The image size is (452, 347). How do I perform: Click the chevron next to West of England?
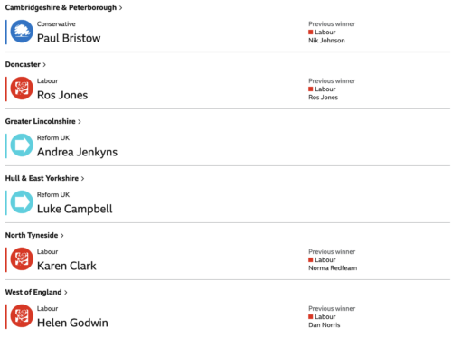point(66,293)
